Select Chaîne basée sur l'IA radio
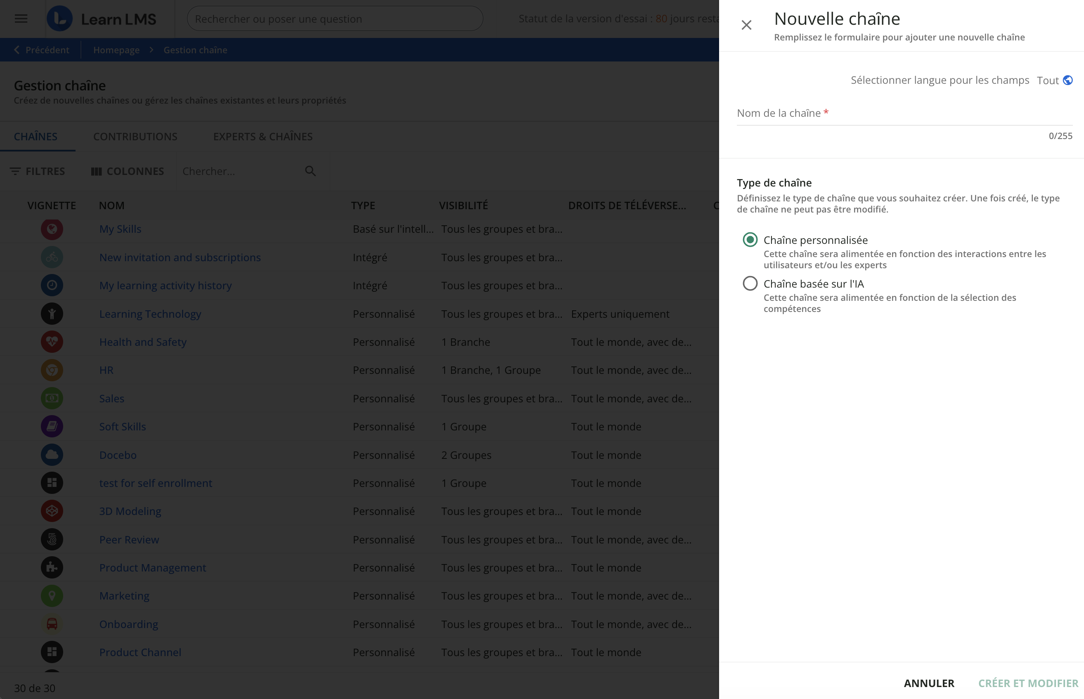Viewport: 1084px width, 699px height. (750, 284)
